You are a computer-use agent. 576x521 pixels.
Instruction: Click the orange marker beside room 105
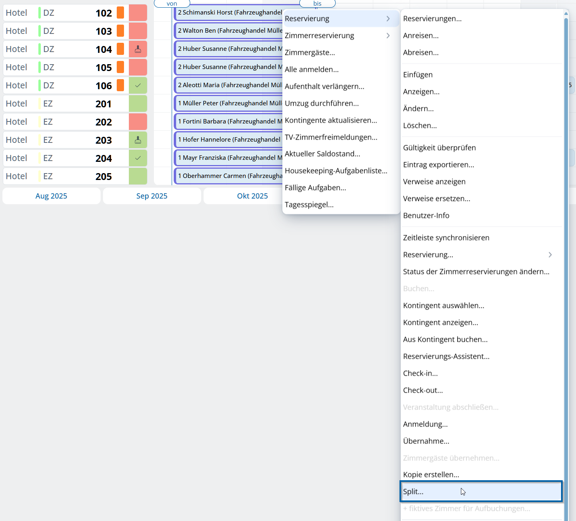pyautogui.click(x=120, y=67)
